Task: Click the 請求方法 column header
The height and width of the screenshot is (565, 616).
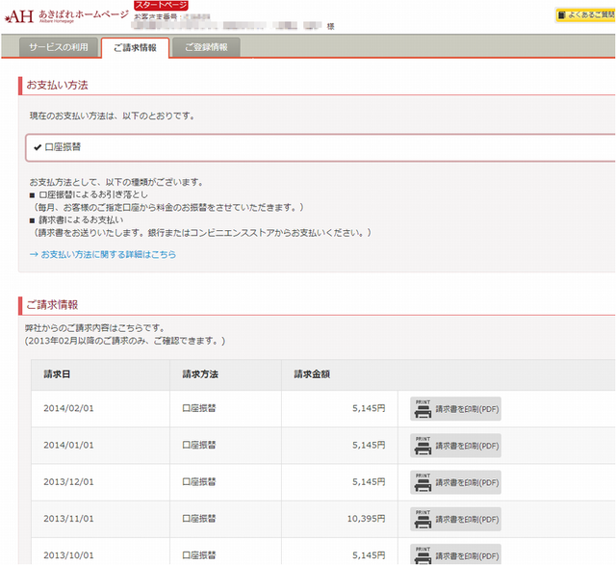Action: point(200,374)
